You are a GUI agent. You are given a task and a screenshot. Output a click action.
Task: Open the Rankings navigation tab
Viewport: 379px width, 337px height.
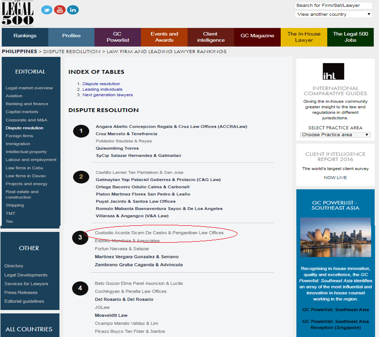click(x=25, y=36)
